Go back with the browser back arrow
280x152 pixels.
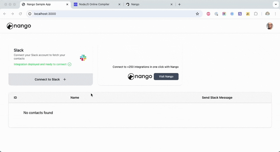click(5, 14)
